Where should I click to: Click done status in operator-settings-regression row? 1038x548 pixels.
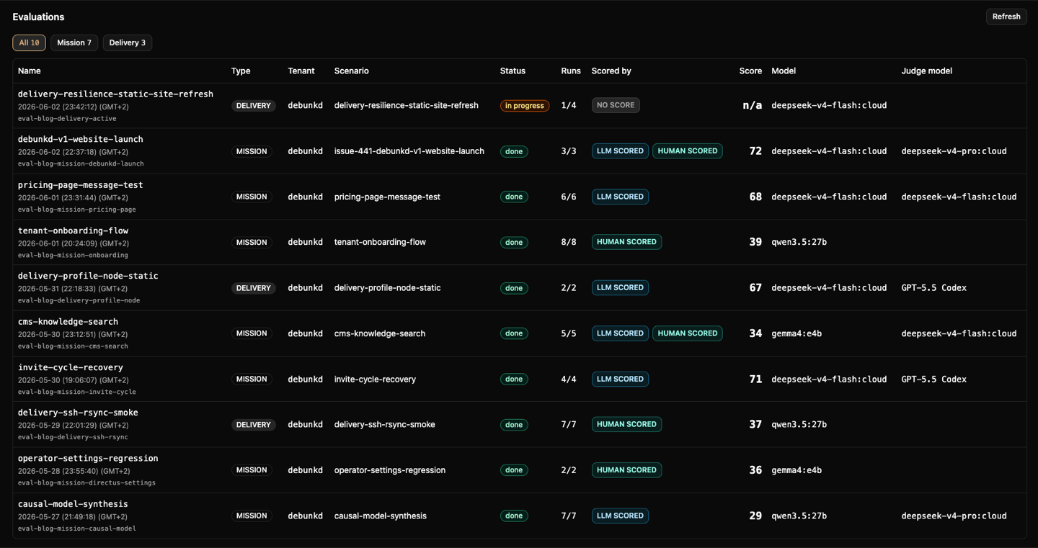point(514,470)
